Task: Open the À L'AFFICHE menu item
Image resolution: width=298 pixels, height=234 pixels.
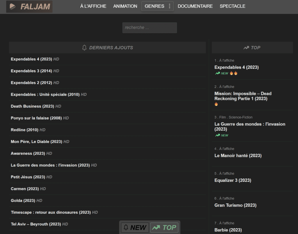Action: 93,6
